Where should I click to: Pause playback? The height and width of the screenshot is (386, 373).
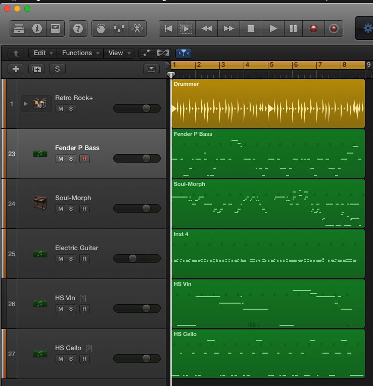pos(293,29)
